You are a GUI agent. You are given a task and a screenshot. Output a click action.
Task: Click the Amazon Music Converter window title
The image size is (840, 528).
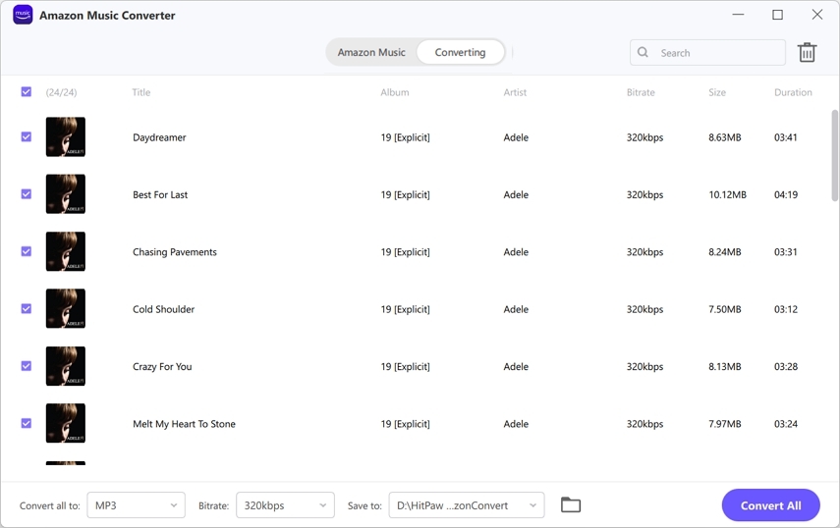(x=107, y=15)
